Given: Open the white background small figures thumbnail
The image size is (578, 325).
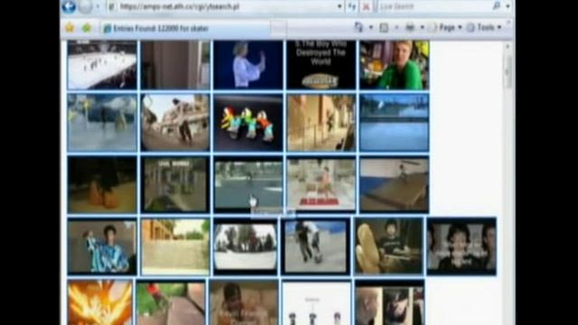Looking at the screenshot, I should click(x=317, y=302).
